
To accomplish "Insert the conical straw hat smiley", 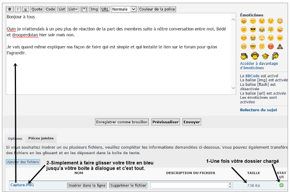I will tap(265, 56).
